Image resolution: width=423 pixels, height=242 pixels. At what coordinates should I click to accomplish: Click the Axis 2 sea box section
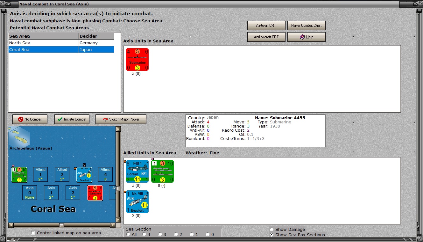73,193
